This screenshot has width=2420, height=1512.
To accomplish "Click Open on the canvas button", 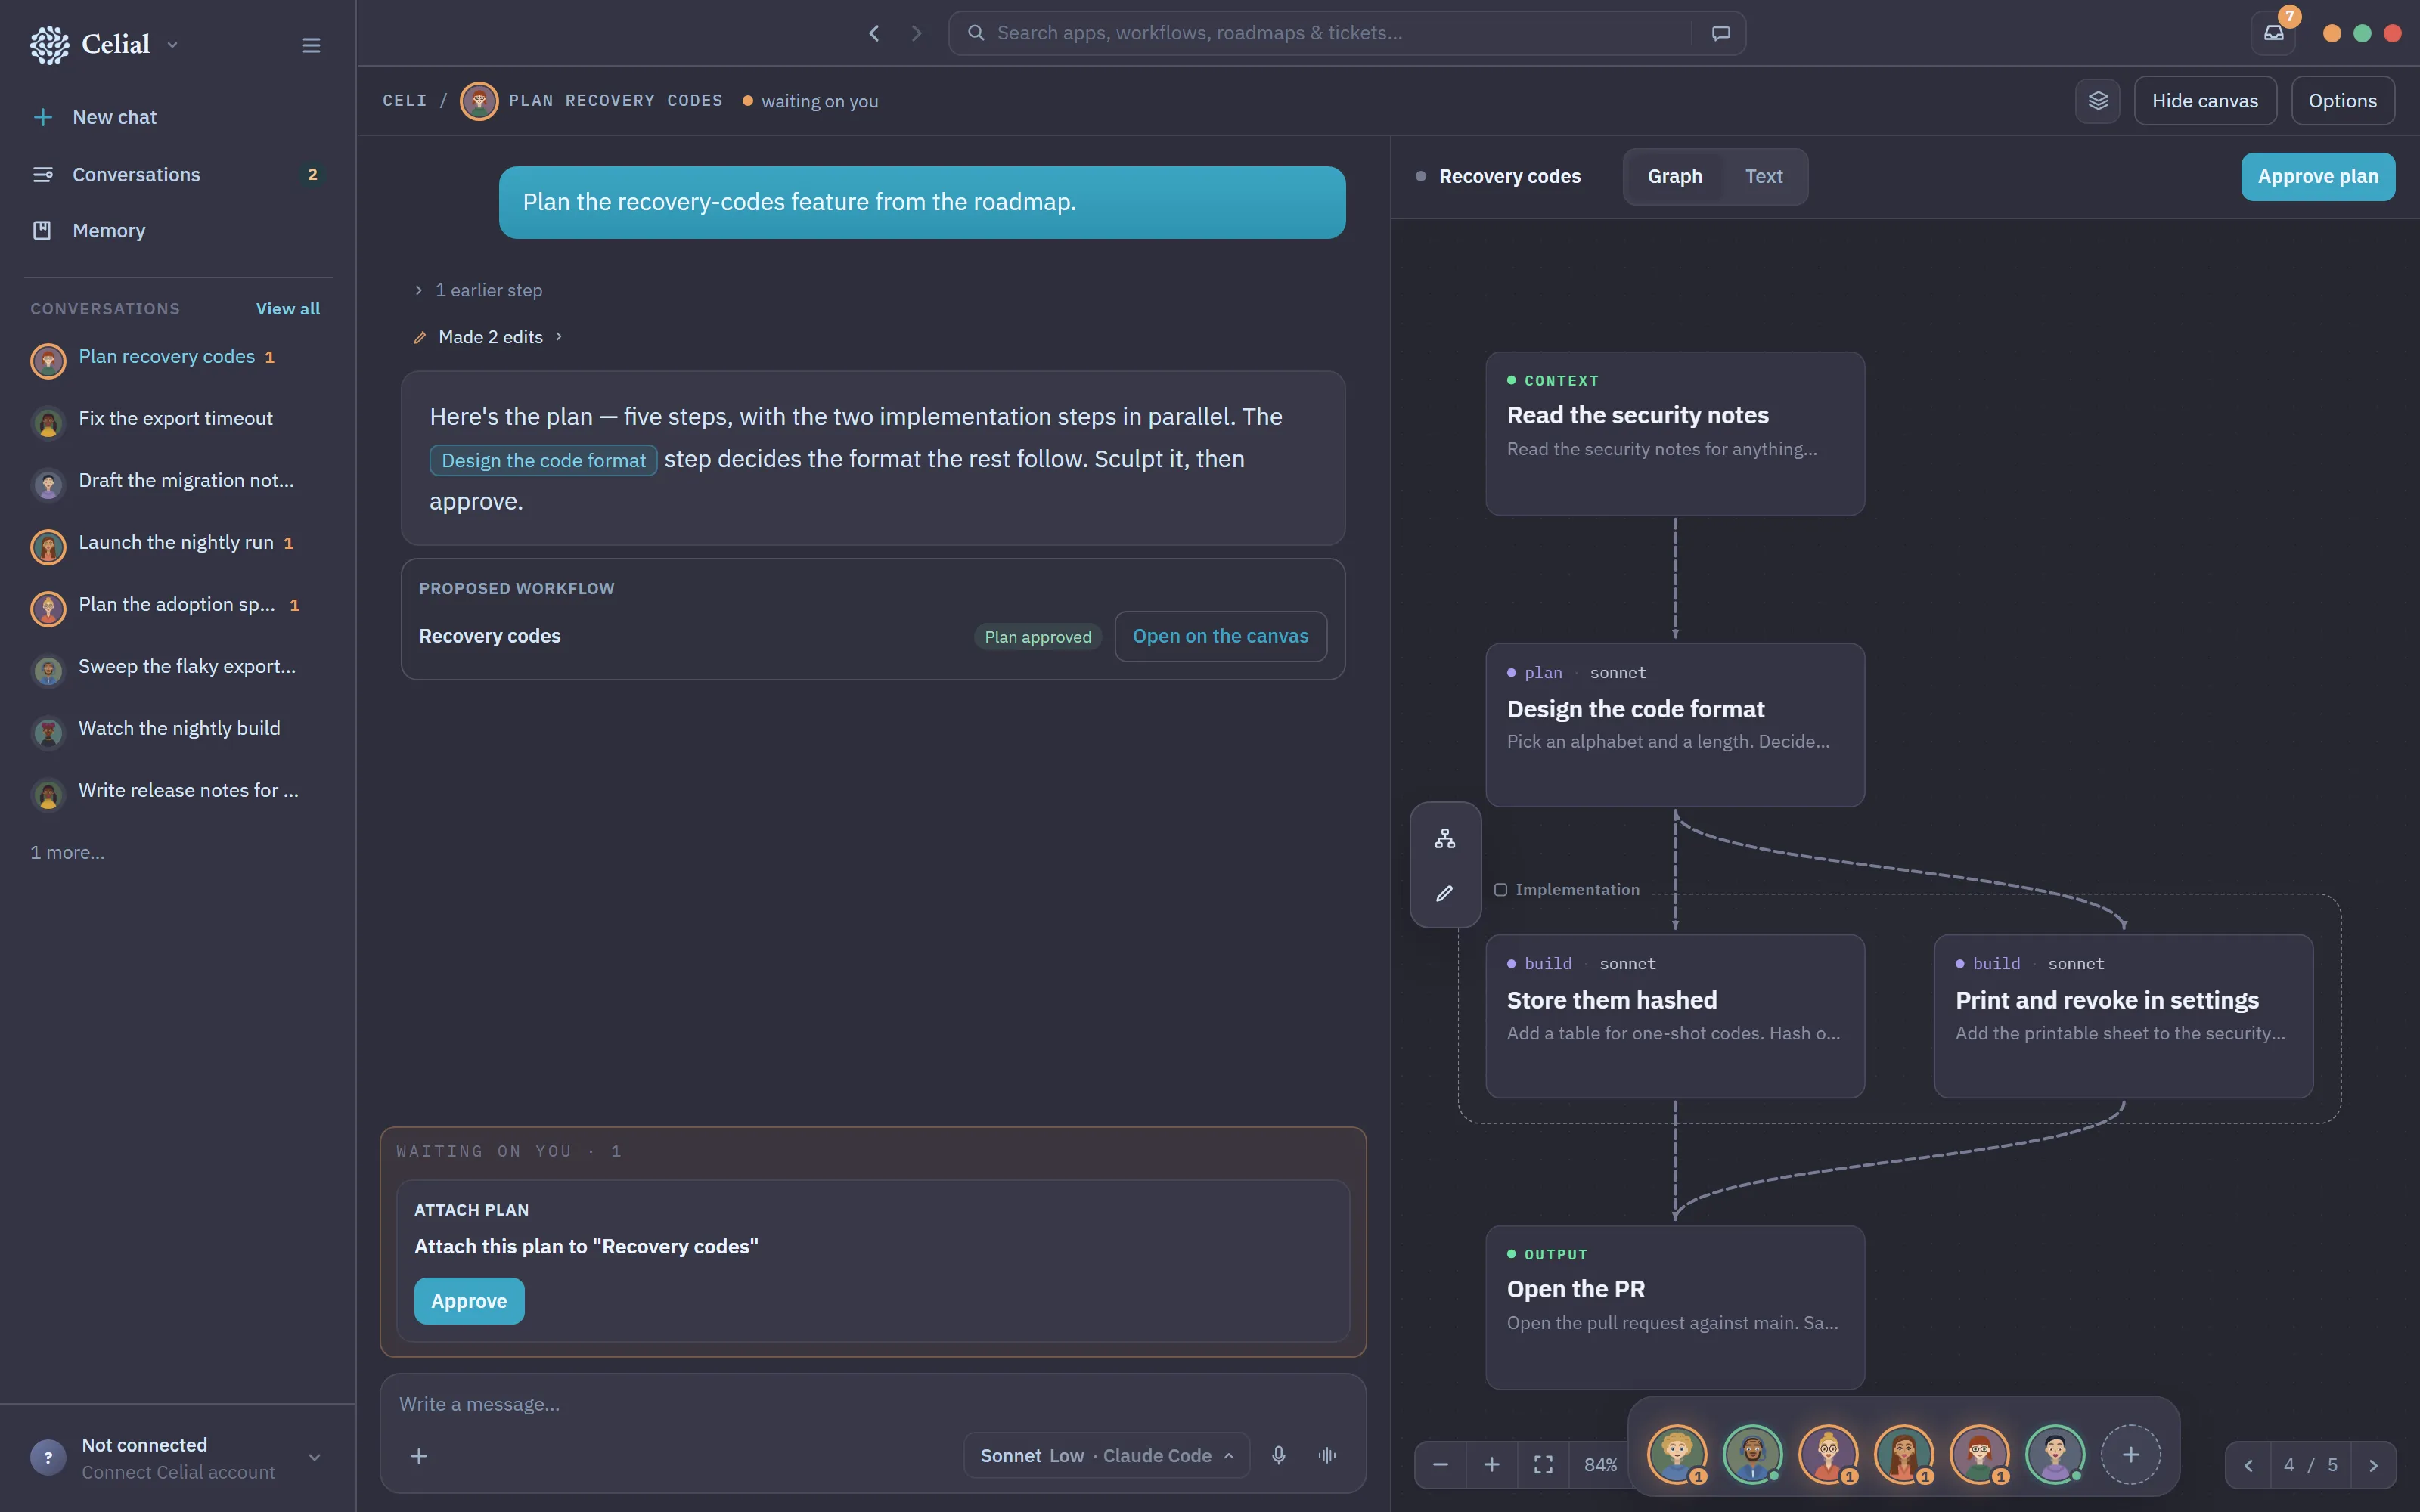I will pos(1220,636).
